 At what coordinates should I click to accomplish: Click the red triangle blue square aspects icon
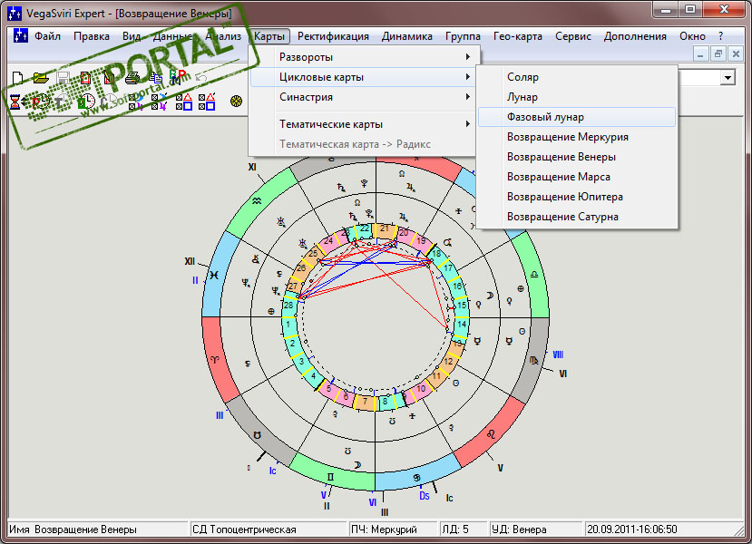[x=183, y=102]
